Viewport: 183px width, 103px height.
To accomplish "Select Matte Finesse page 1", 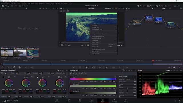I will pos(130,77).
